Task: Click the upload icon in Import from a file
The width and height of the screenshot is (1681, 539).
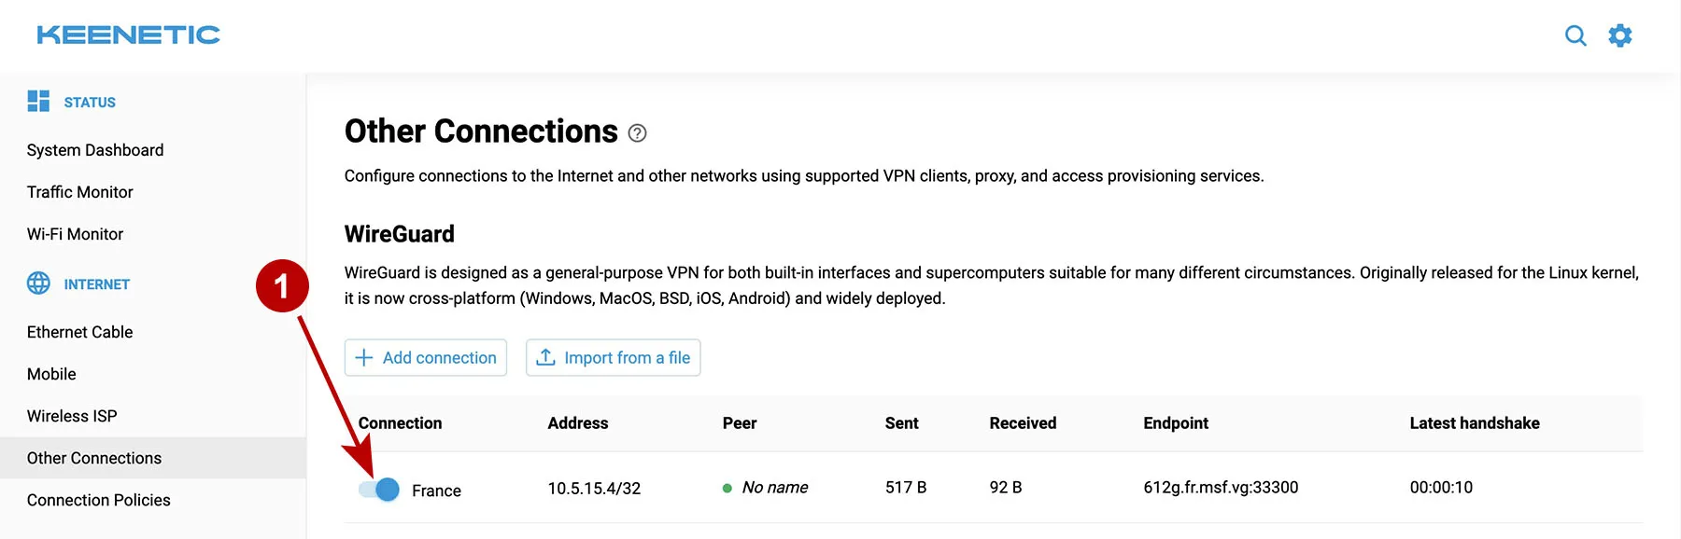Action: coord(544,357)
